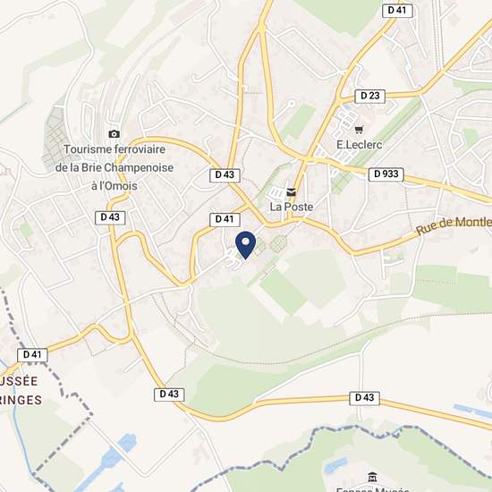Select the D 41 shield above USSÉE label

click(32, 355)
